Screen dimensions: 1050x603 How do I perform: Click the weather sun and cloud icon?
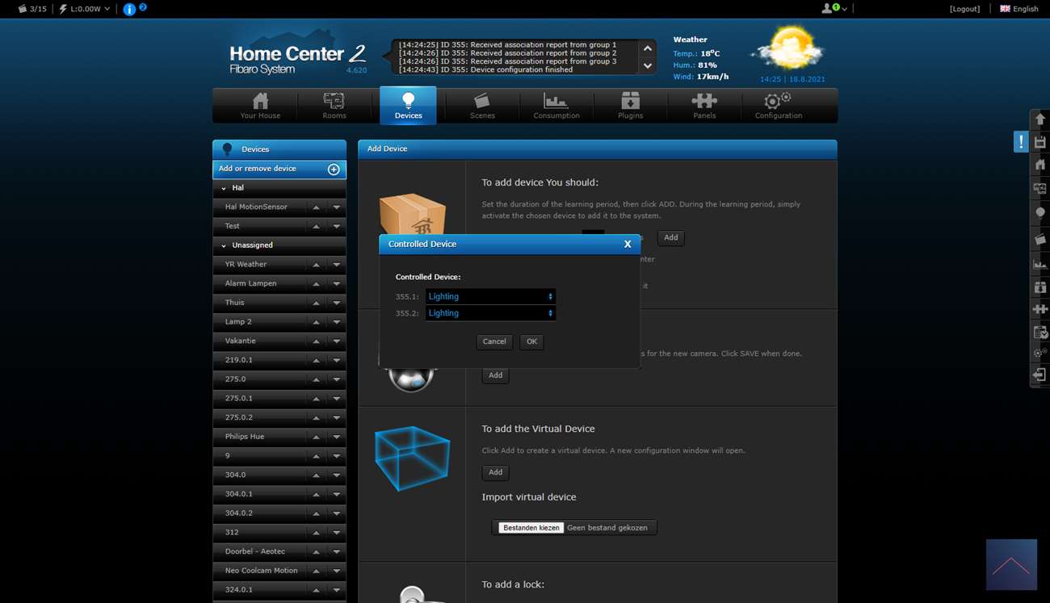click(787, 50)
